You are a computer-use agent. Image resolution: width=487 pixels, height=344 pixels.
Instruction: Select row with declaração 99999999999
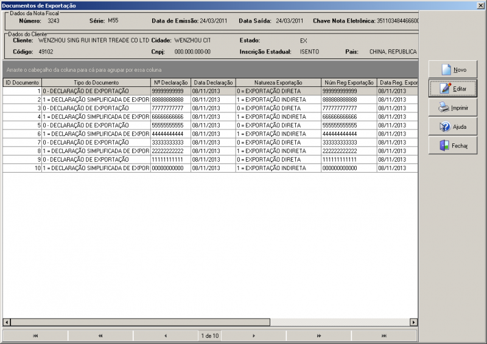[x=210, y=91]
